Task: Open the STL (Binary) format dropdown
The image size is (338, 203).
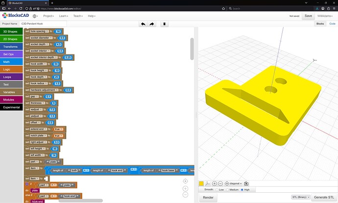Action: pos(301,198)
